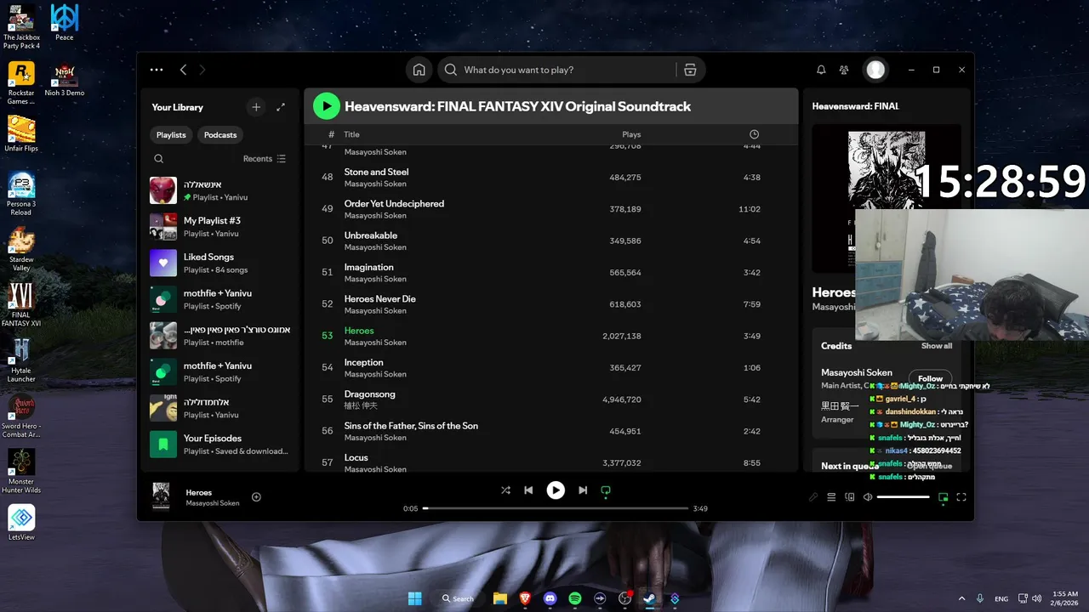Open the Stardew Valley desktop shortcut

pyautogui.click(x=21, y=249)
